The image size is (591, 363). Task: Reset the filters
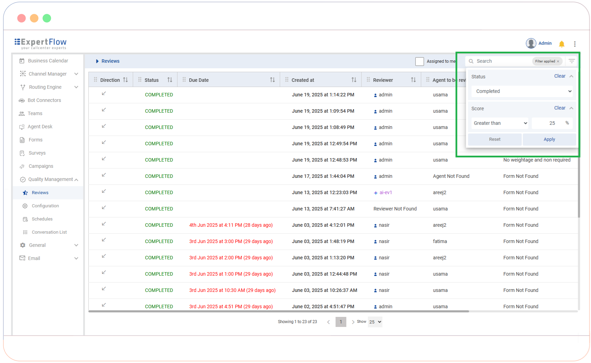tap(494, 139)
